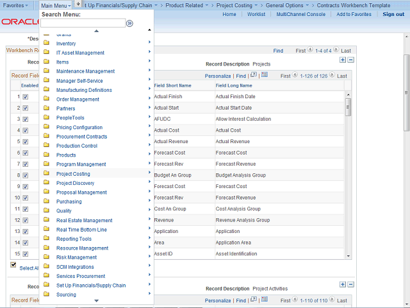
Task: Download Projects field grid to spreadsheet icon
Action: [x=265, y=75]
